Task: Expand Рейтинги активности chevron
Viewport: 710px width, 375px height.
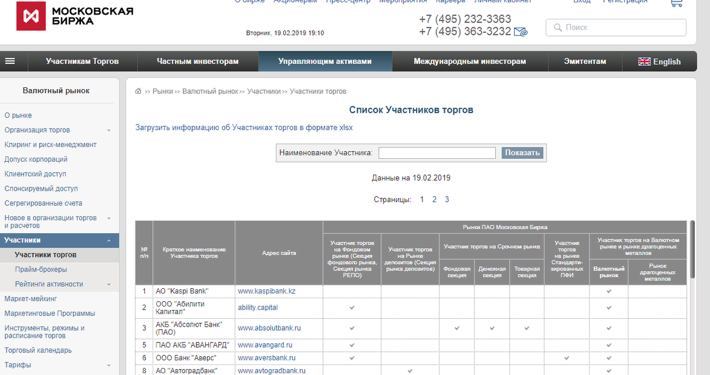Action: point(108,284)
